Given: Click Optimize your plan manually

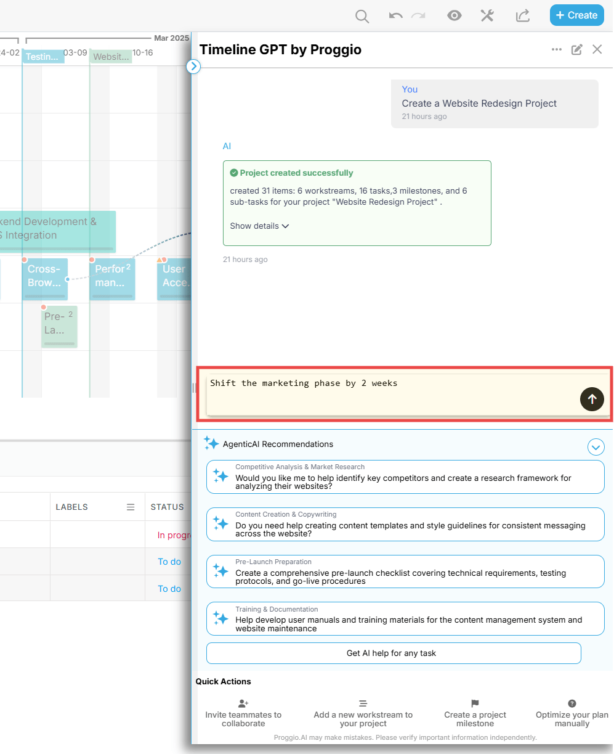Looking at the screenshot, I should pyautogui.click(x=572, y=713).
